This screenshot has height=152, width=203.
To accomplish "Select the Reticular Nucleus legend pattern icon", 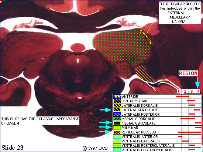I will pos(117,132).
